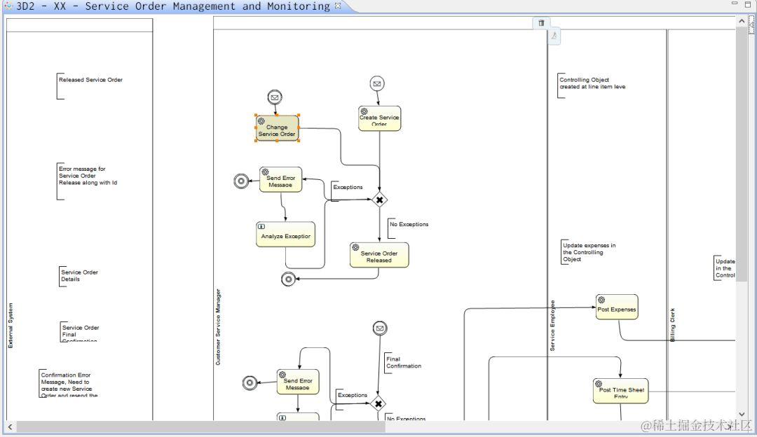Select the upper Send Error Message task
This screenshot has height=437, width=757.
coord(280,179)
